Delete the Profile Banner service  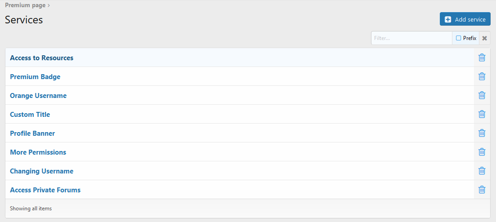click(x=482, y=133)
